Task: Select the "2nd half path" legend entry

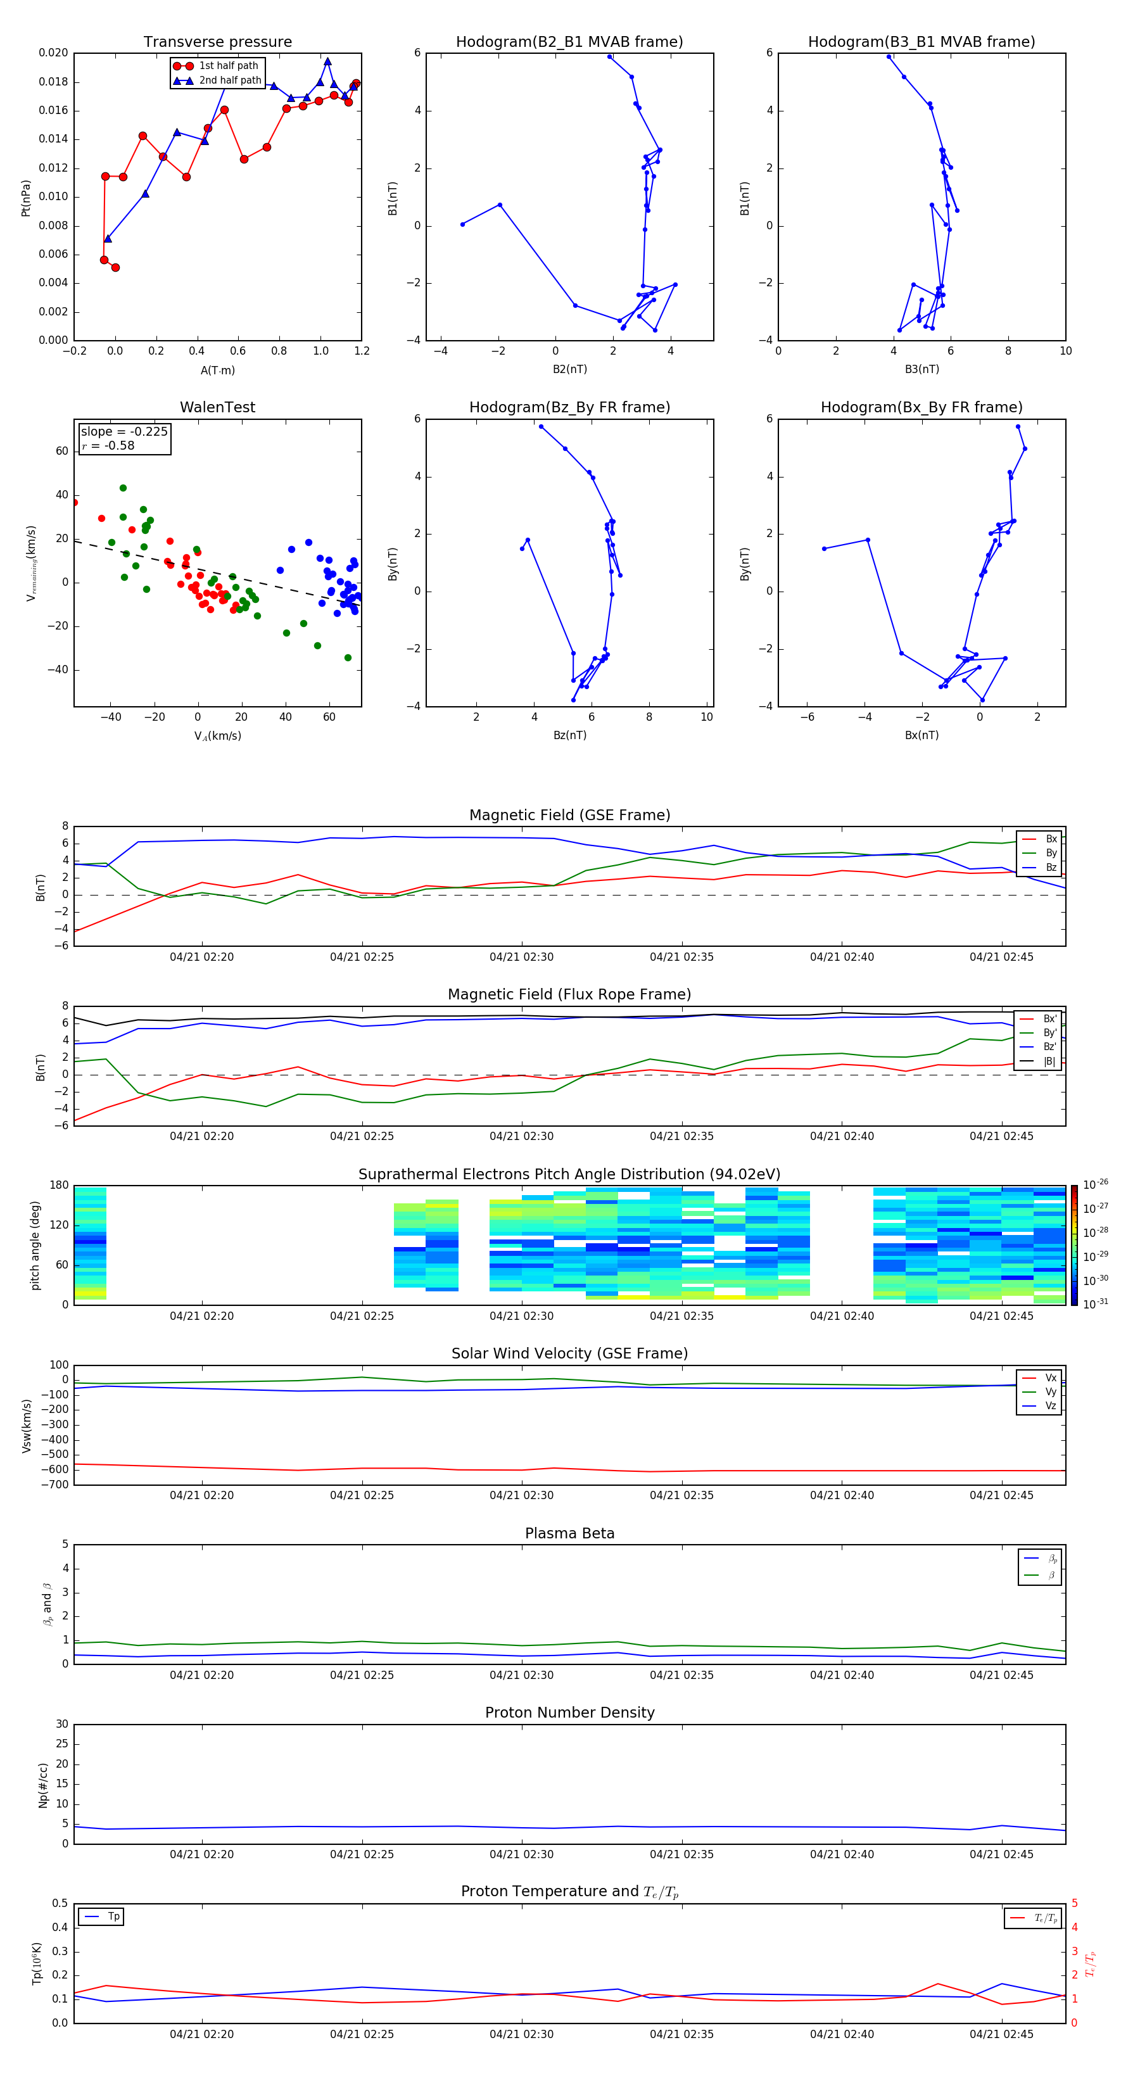Action: tap(217, 80)
